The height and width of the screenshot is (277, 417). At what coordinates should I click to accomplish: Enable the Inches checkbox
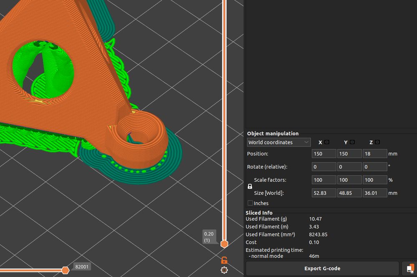pyautogui.click(x=250, y=203)
